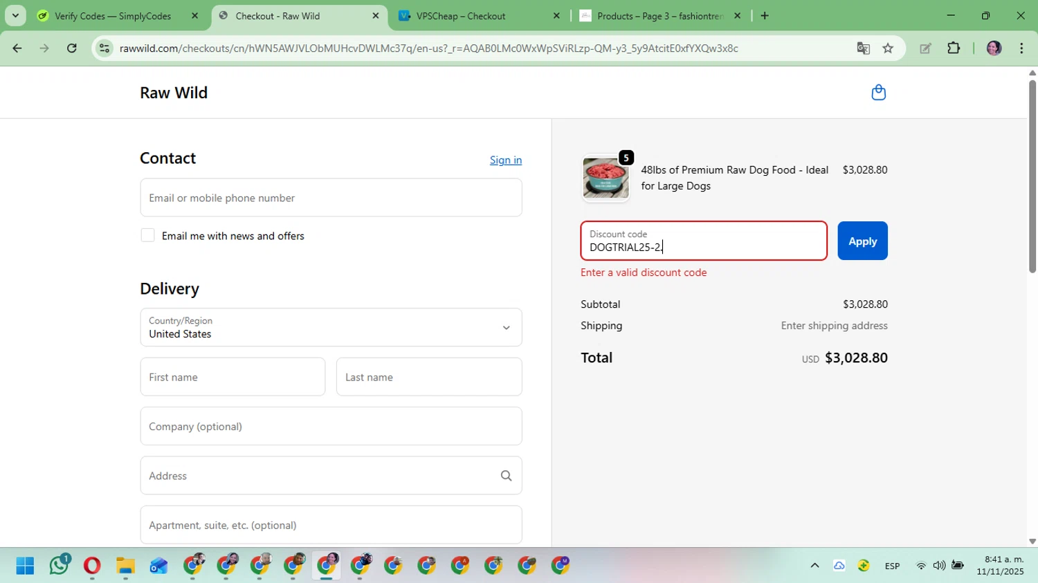
Task: Focus the Address input field
Action: [x=331, y=476]
